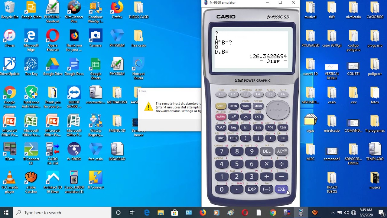
Task: Select the Hotspot Shield desktop icon
Action: (138, 69)
